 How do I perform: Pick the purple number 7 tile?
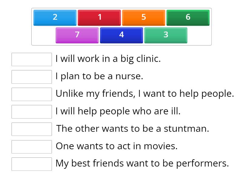(x=77, y=35)
